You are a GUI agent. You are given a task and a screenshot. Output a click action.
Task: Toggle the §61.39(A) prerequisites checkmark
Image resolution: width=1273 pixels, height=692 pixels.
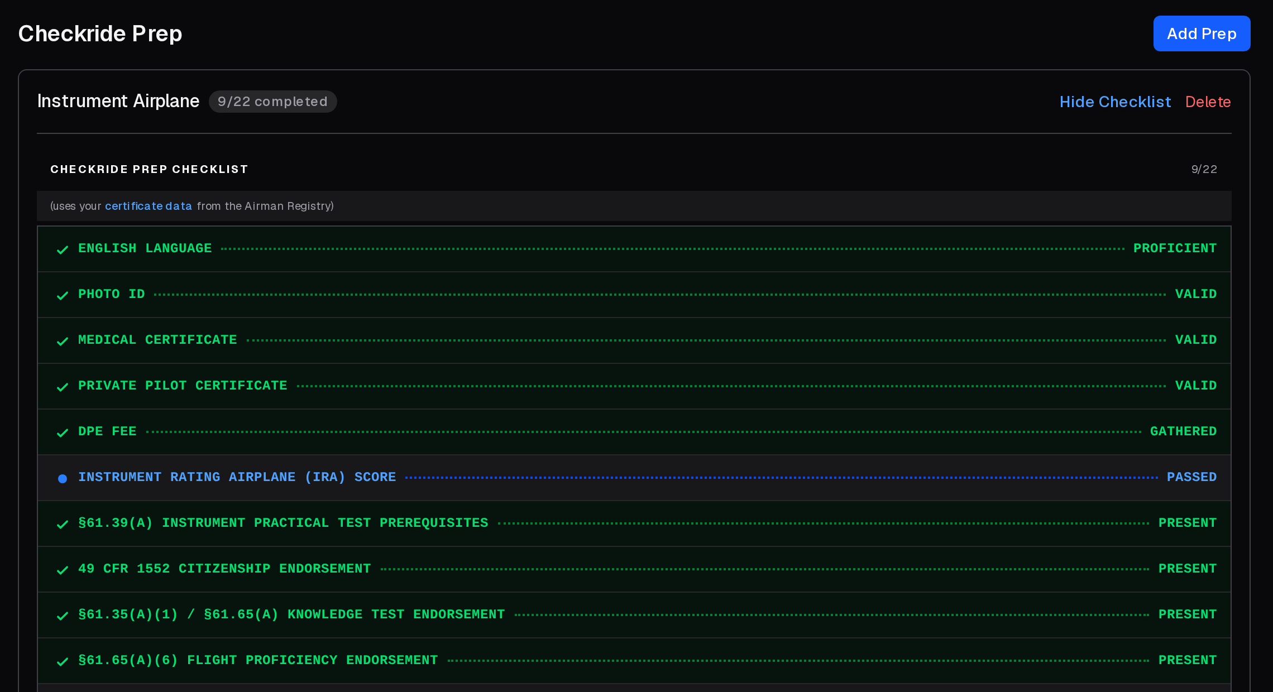click(x=63, y=524)
